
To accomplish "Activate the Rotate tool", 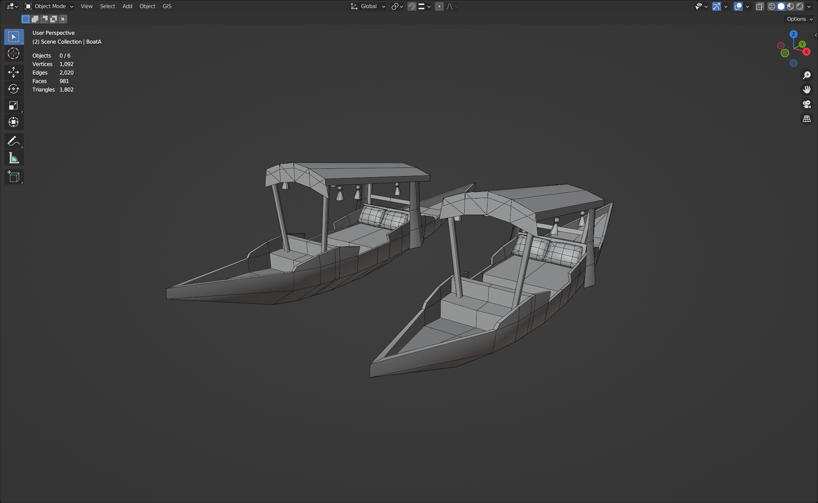I will click(14, 89).
